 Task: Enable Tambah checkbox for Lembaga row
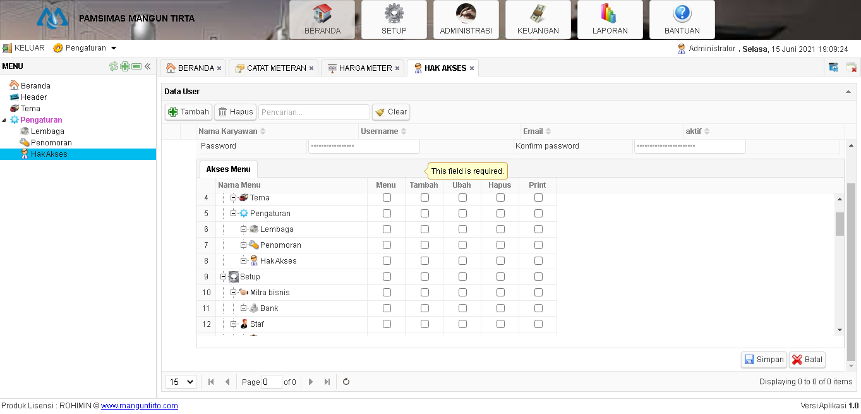coord(424,229)
